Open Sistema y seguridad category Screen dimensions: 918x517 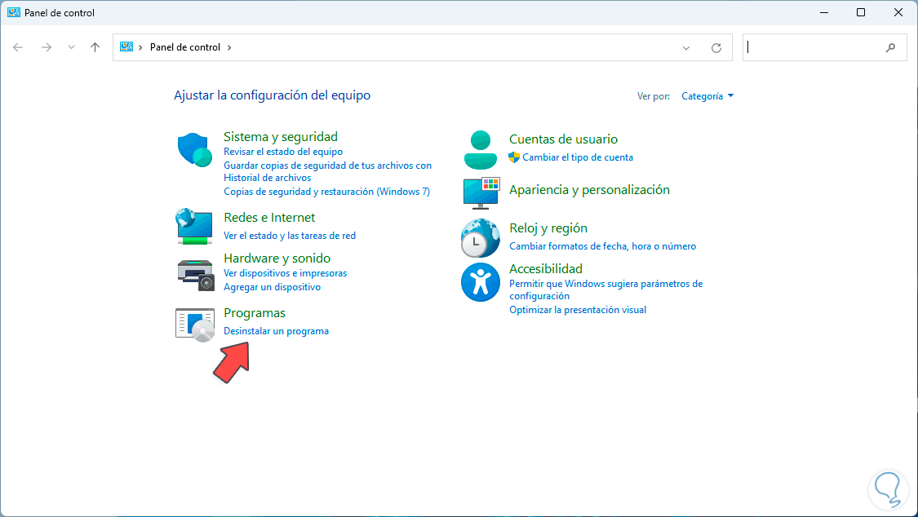tap(281, 136)
